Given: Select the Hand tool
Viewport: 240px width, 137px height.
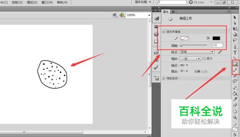Looking at the screenshot, I should [235, 111].
